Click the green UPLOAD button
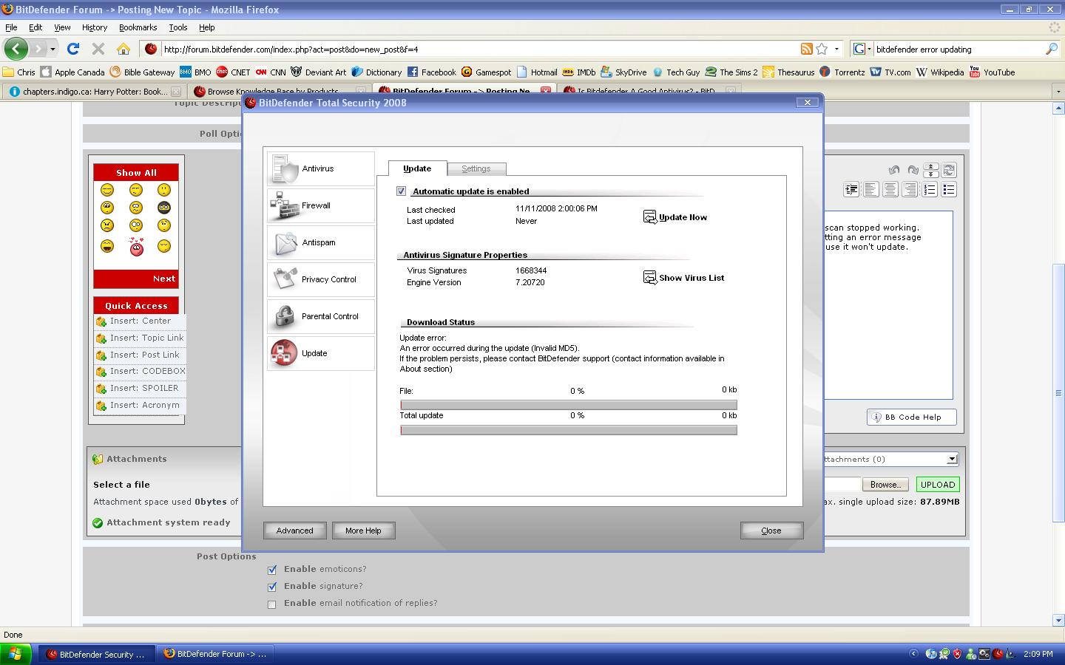 click(938, 485)
